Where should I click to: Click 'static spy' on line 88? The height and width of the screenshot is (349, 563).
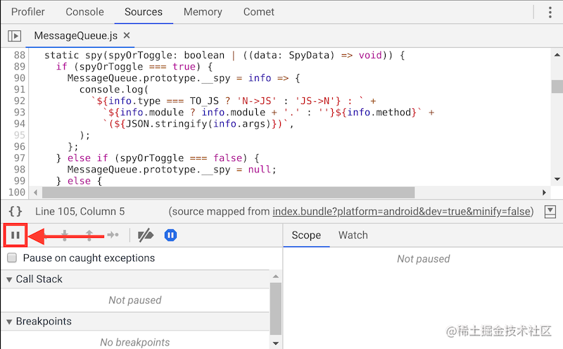tap(73, 56)
